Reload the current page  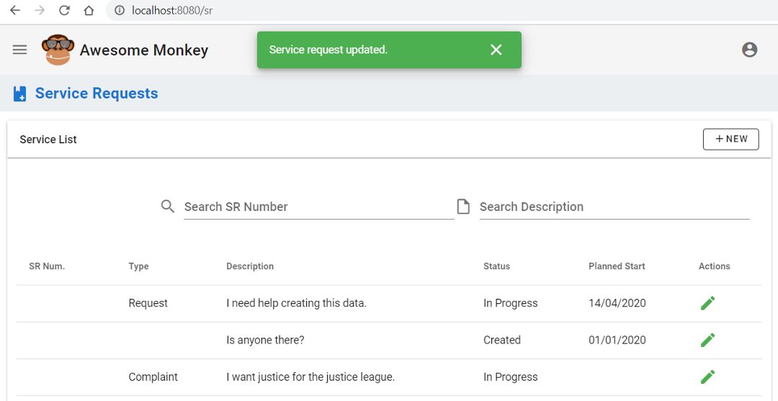pos(64,10)
